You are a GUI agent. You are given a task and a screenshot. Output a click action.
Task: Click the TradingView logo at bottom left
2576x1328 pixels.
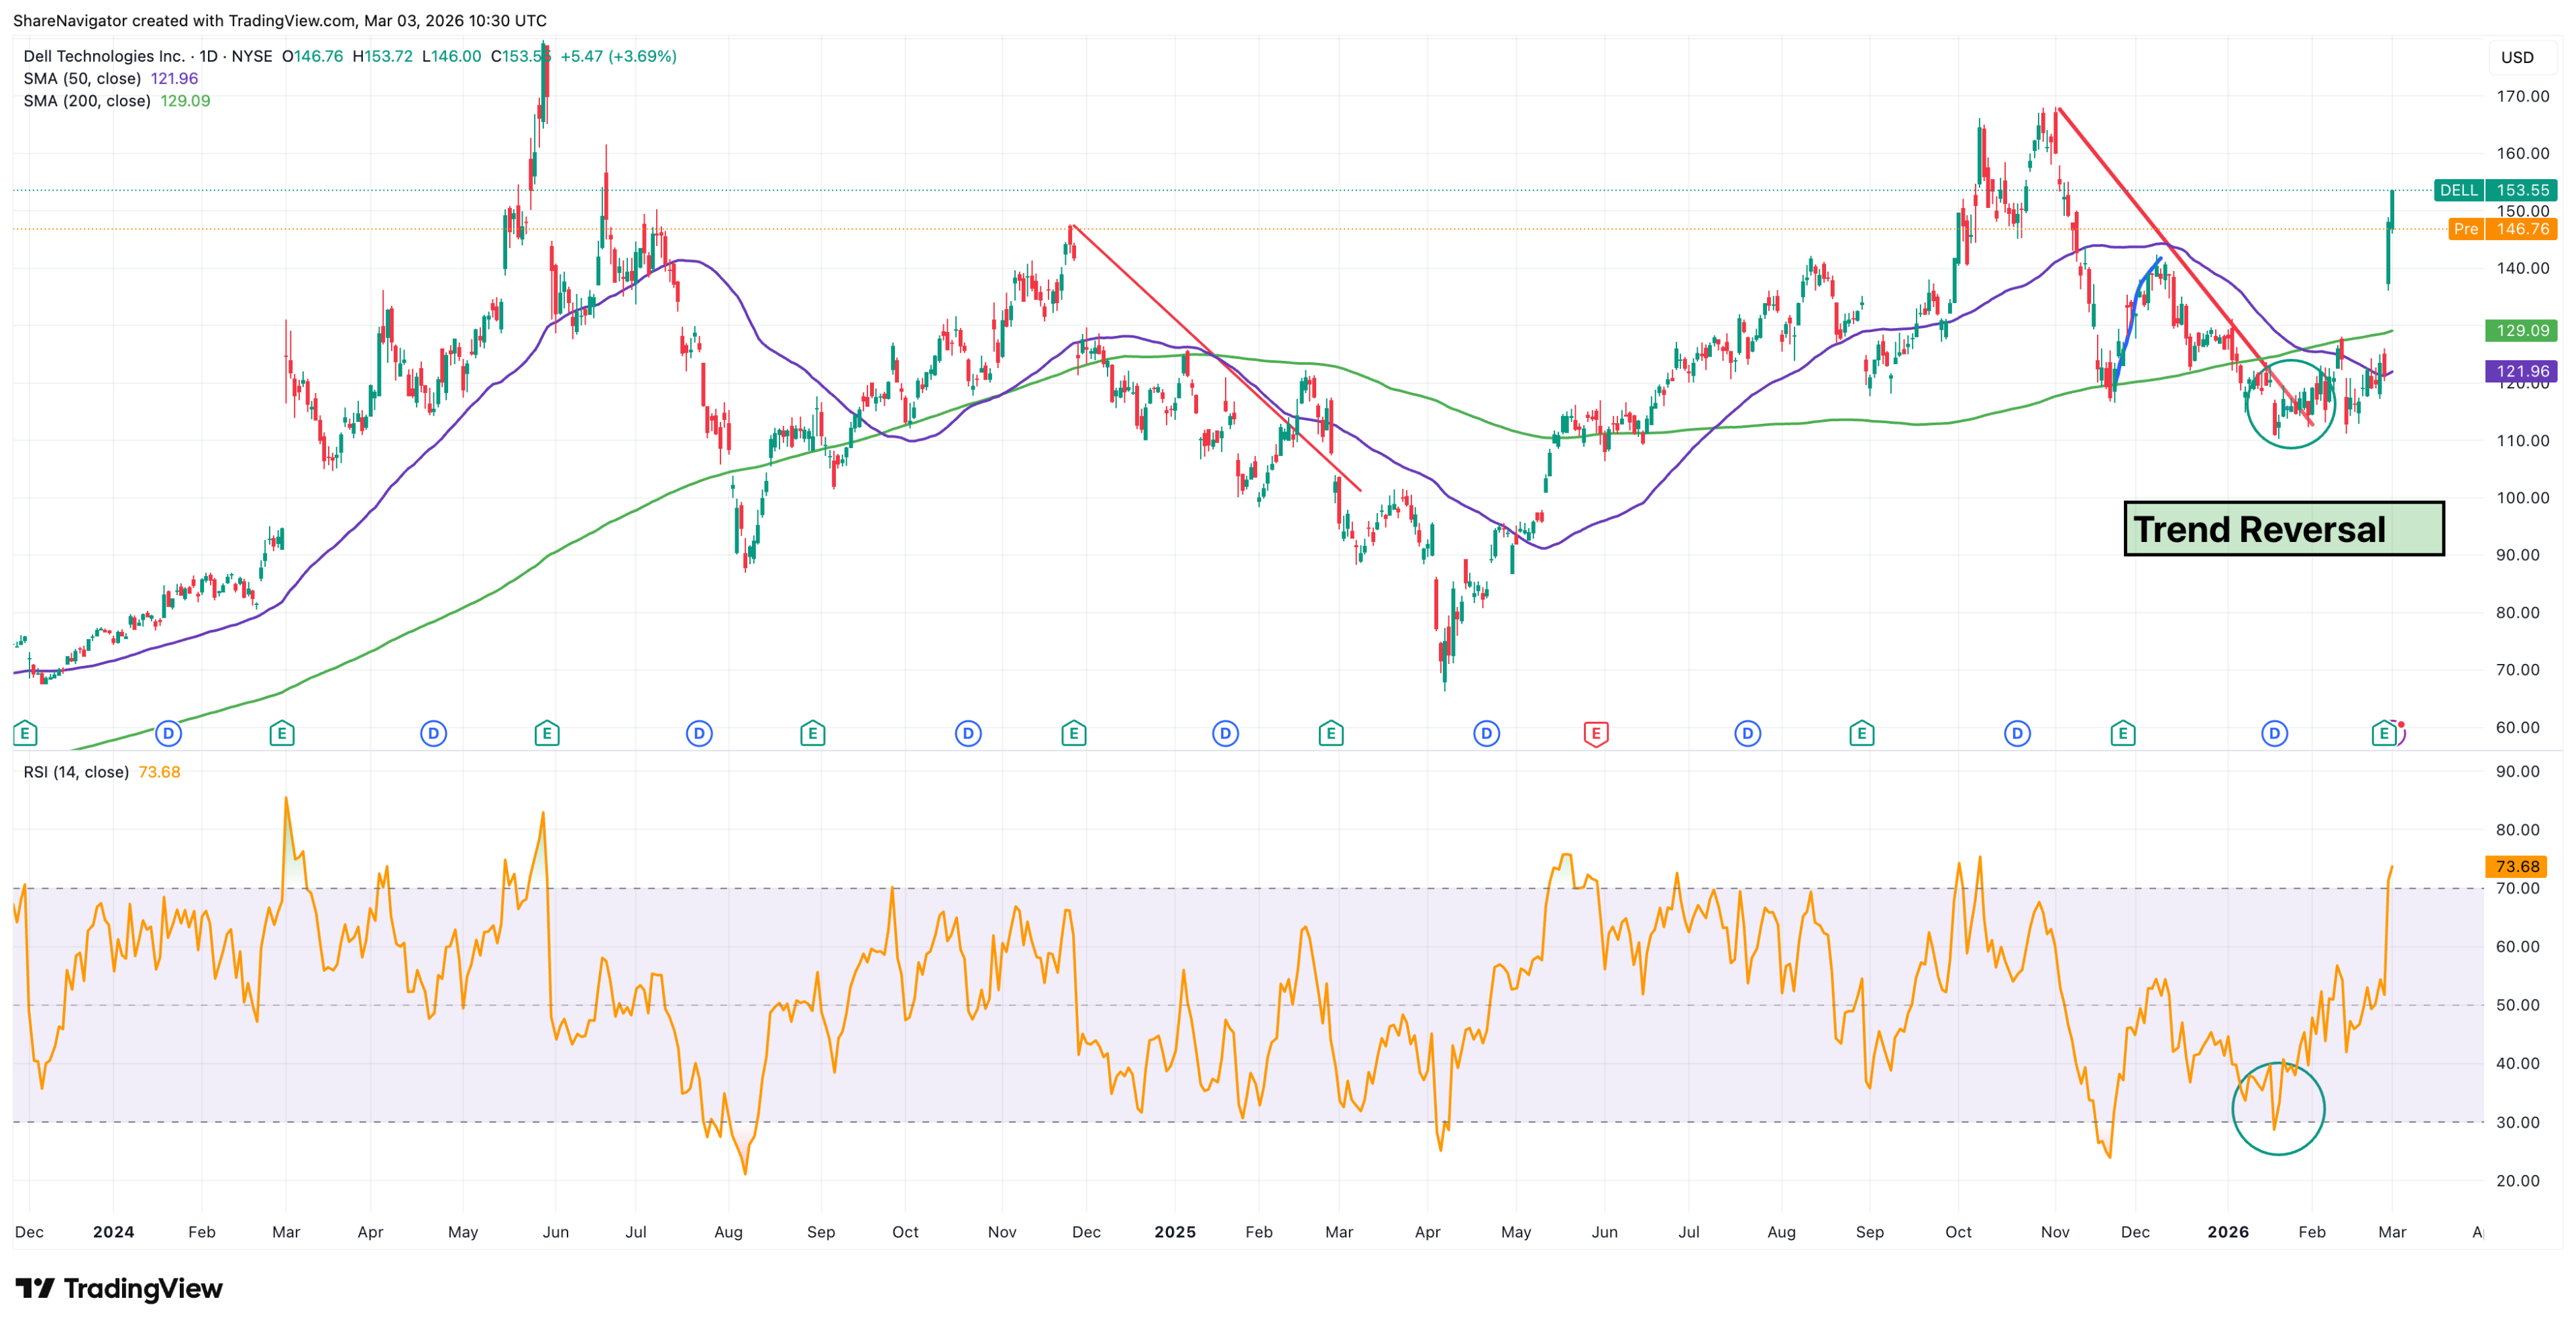click(117, 1290)
